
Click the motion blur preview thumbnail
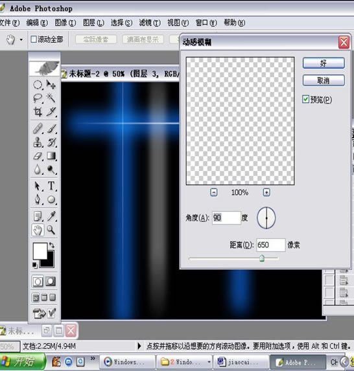pyautogui.click(x=241, y=121)
